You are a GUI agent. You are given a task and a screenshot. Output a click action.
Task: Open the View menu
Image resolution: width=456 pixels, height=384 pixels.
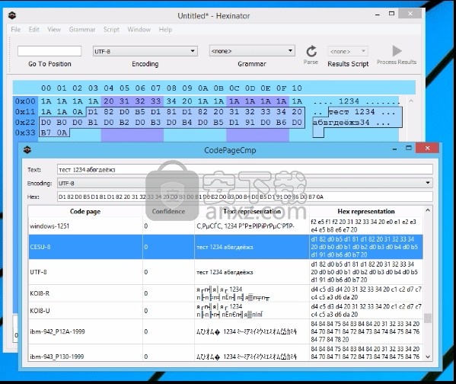click(x=54, y=30)
